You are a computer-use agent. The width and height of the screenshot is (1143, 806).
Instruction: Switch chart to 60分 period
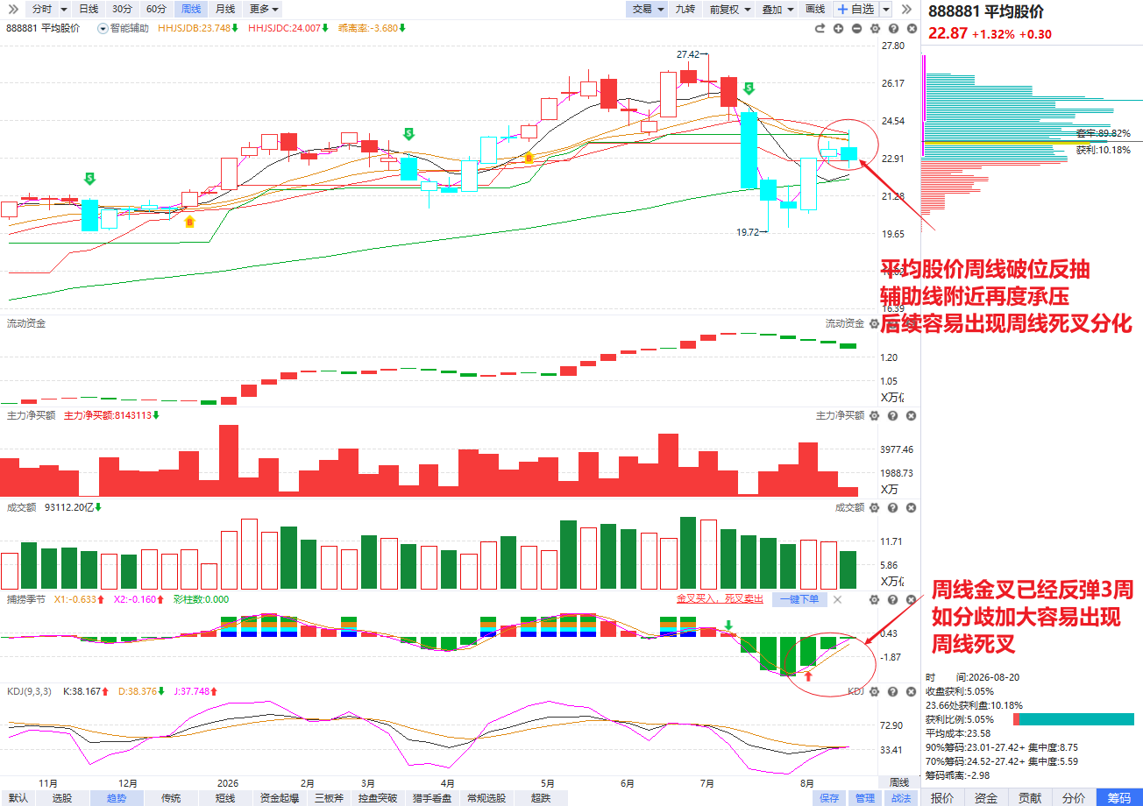click(156, 9)
